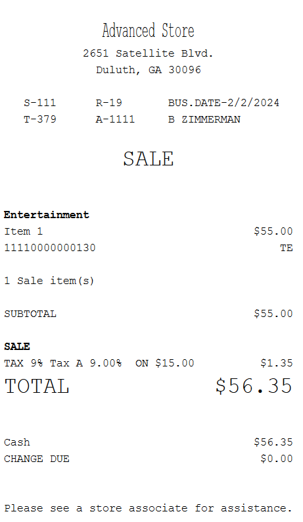Select the BUS.DATE-2/2/2024 field
303x522 pixels.
pos(223,103)
